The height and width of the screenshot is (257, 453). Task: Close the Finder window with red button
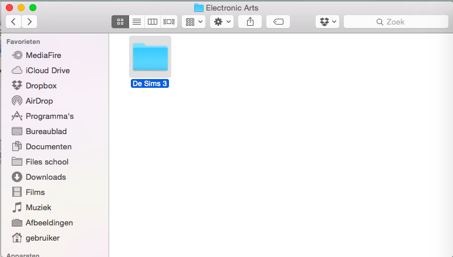(9, 8)
